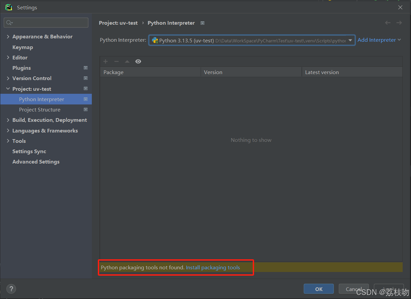Click the OK button
411x299 pixels.
coord(319,289)
